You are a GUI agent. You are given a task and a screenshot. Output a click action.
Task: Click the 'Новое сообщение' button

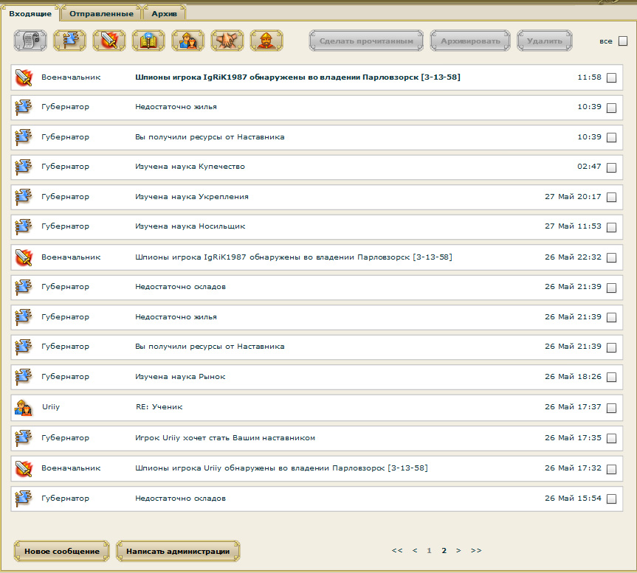coord(62,551)
